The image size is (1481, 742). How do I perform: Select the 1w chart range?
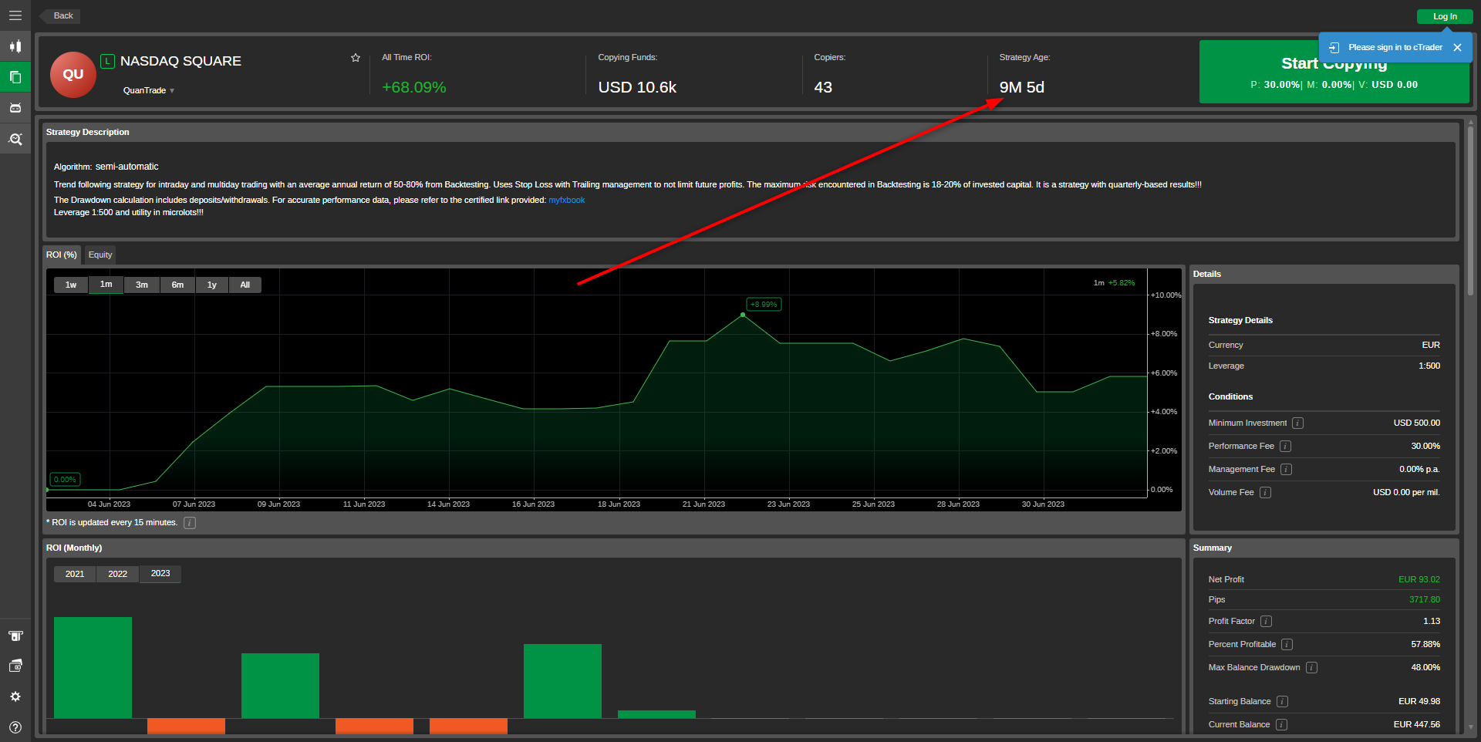pyautogui.click(x=71, y=285)
